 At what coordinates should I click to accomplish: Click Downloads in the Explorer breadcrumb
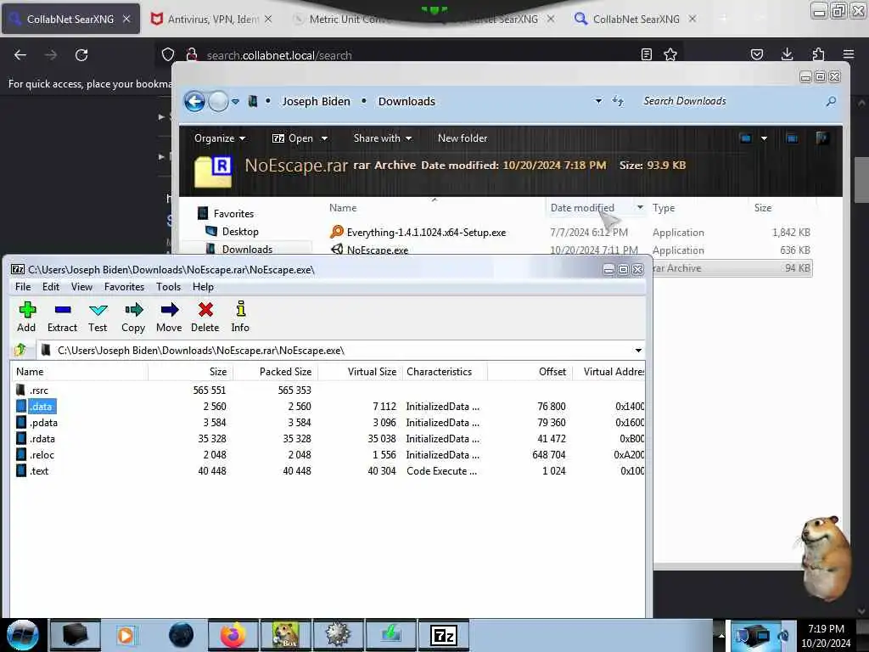coord(406,102)
